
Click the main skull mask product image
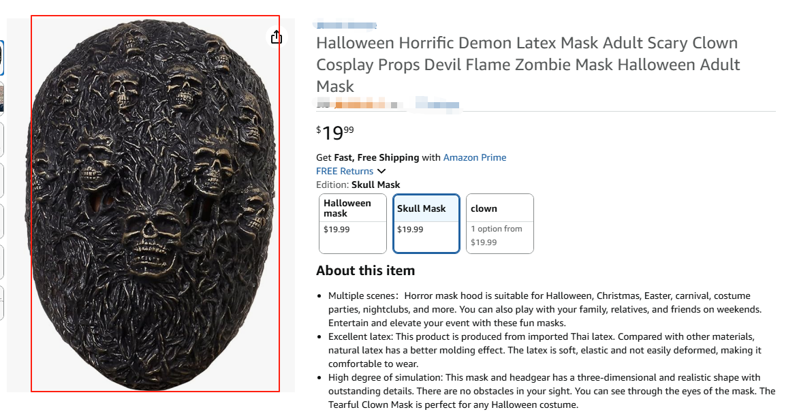pos(155,204)
